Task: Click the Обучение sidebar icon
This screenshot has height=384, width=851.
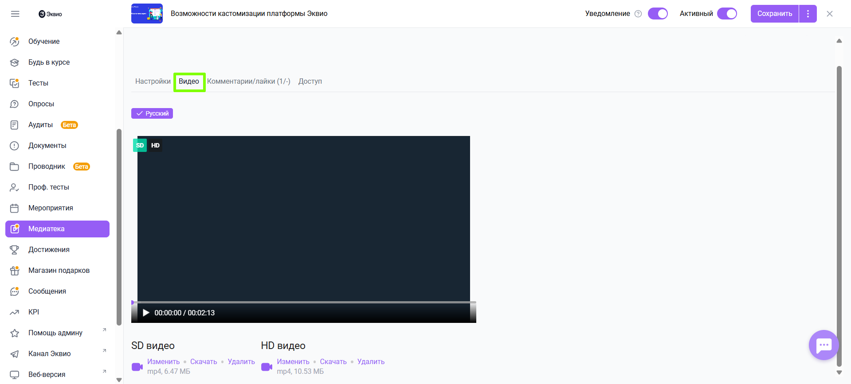Action: pos(15,42)
